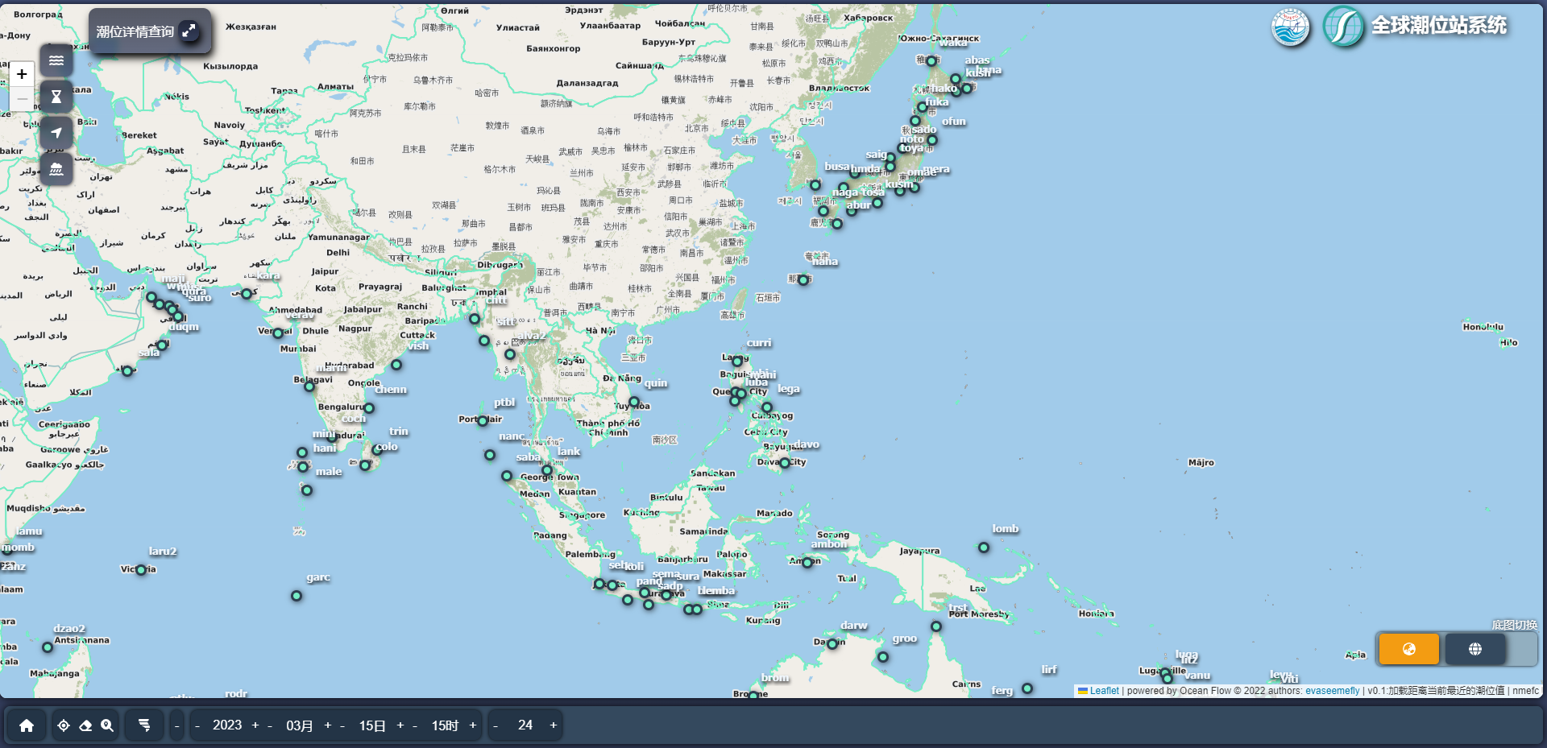Open the storm surge rain-cloud tool
This screenshot has height=748, width=1547.
coord(56,169)
